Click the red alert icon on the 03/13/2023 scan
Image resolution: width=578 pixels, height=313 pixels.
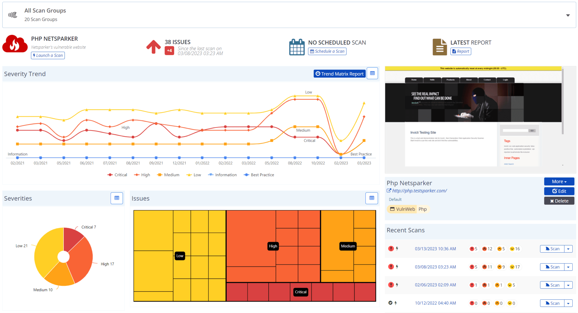point(391,249)
